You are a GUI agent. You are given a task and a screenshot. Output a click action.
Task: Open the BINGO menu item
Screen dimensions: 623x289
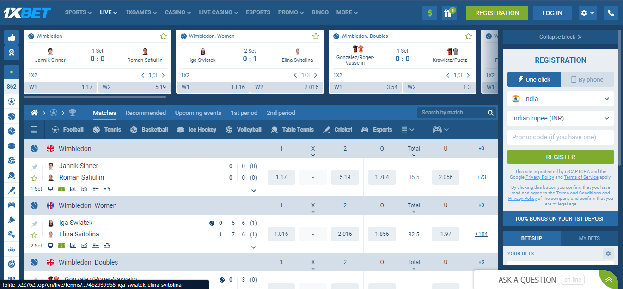coord(320,12)
